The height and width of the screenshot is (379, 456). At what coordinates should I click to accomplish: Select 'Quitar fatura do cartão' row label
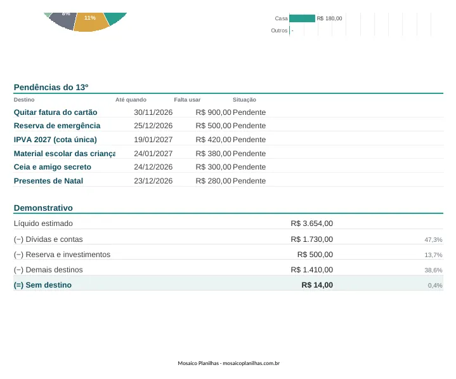coord(56,112)
